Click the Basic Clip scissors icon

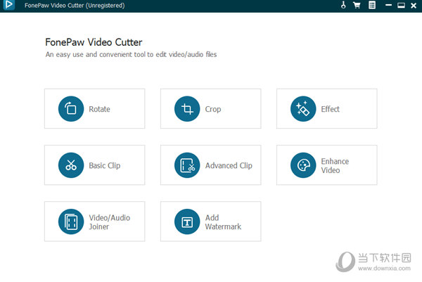click(71, 165)
